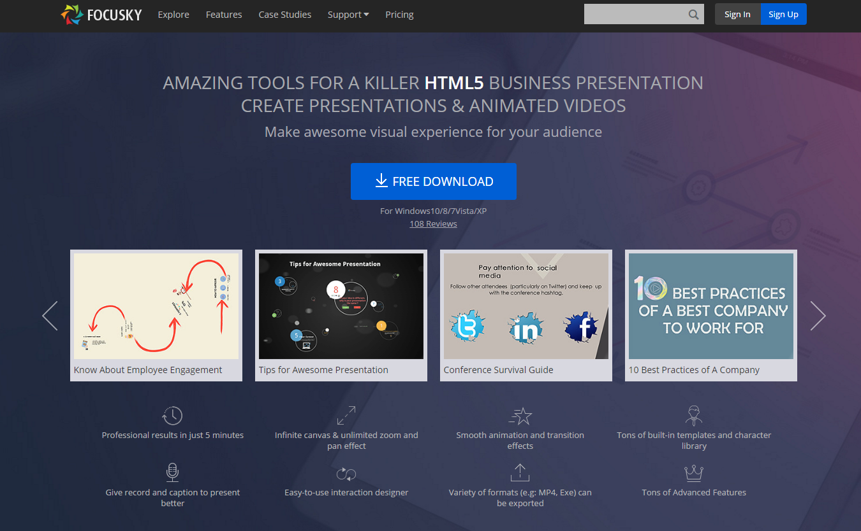Click text Easy-to-use interaction designer
Viewport: 861px width, 531px height.
(x=346, y=493)
